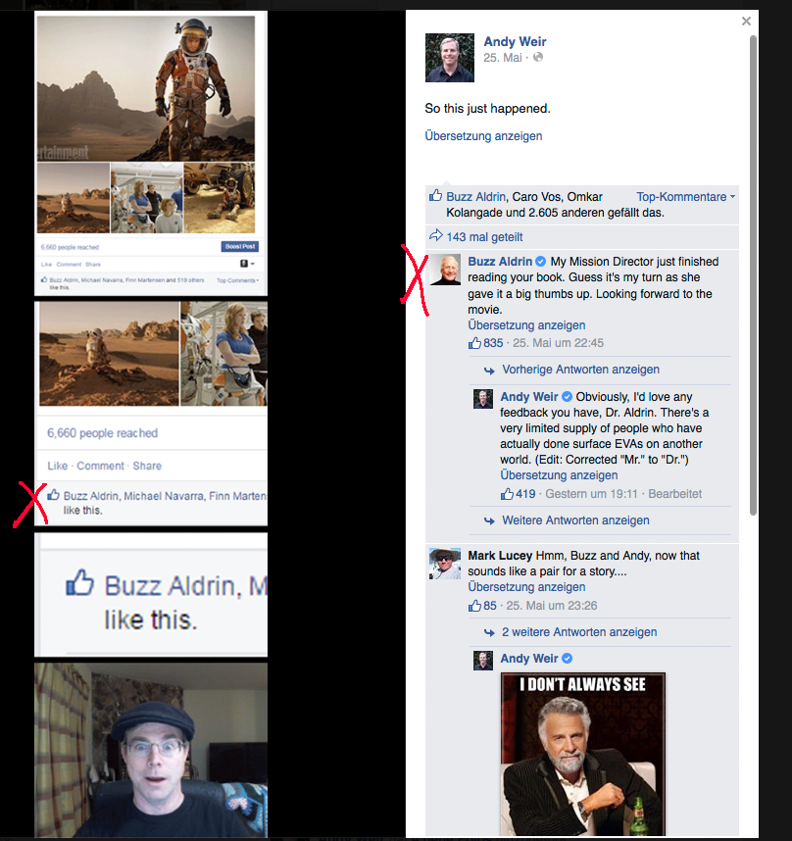Click the 835 likes thumbs-up icon

pyautogui.click(x=474, y=343)
